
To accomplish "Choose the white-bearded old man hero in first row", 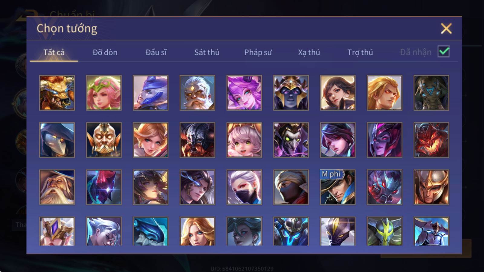I will 197,93.
